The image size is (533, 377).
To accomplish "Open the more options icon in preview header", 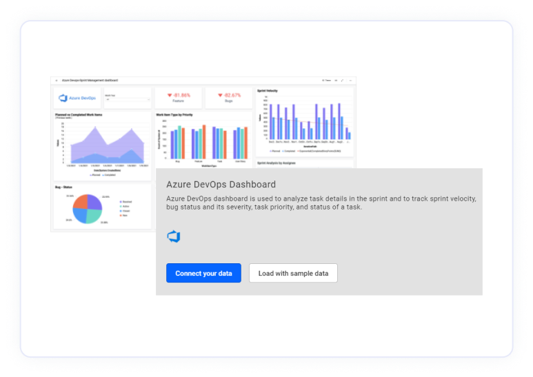I will 350,81.
